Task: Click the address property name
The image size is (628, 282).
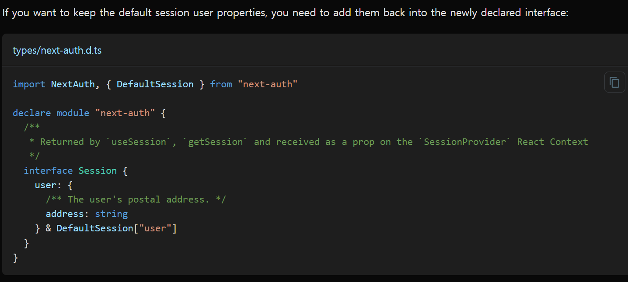Action: 65,214
